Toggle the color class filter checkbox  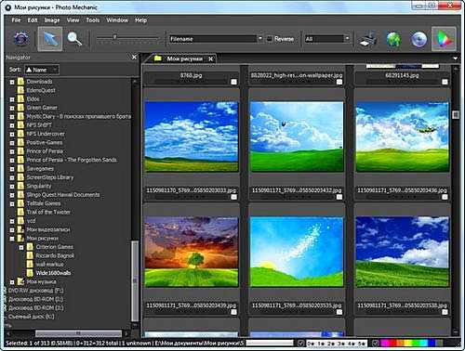tap(376, 343)
